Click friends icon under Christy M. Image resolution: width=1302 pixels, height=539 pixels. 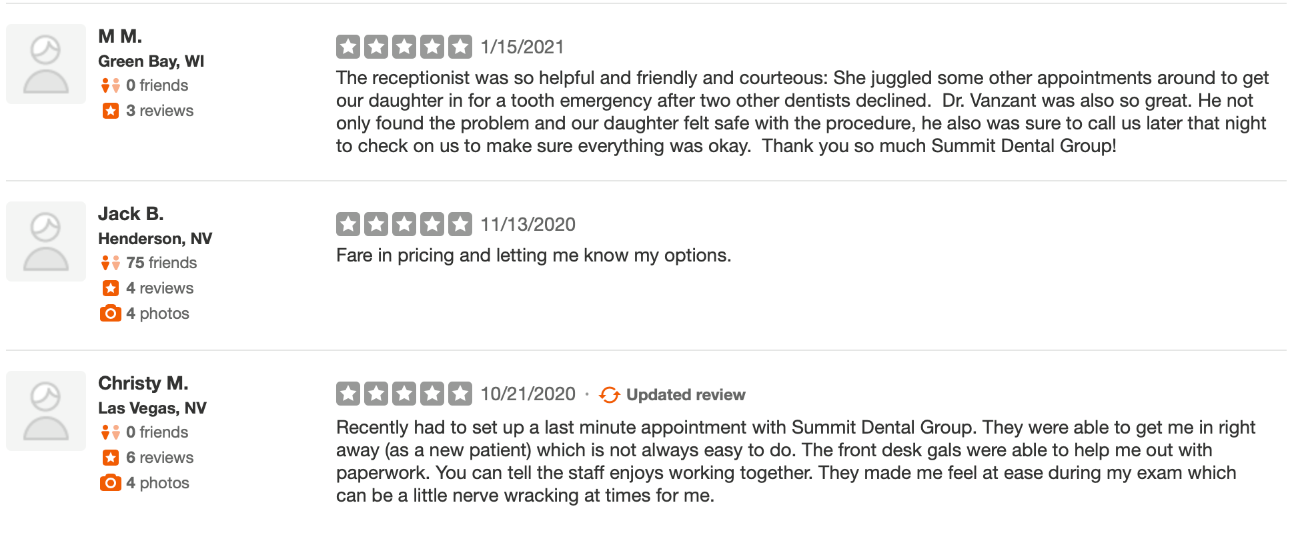tap(111, 432)
